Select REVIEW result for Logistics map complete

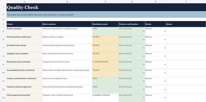106,56
